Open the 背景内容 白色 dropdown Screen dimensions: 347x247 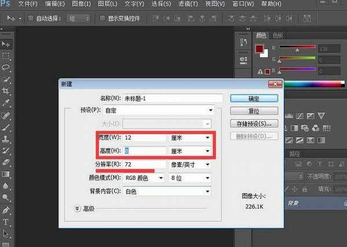[x=167, y=191]
